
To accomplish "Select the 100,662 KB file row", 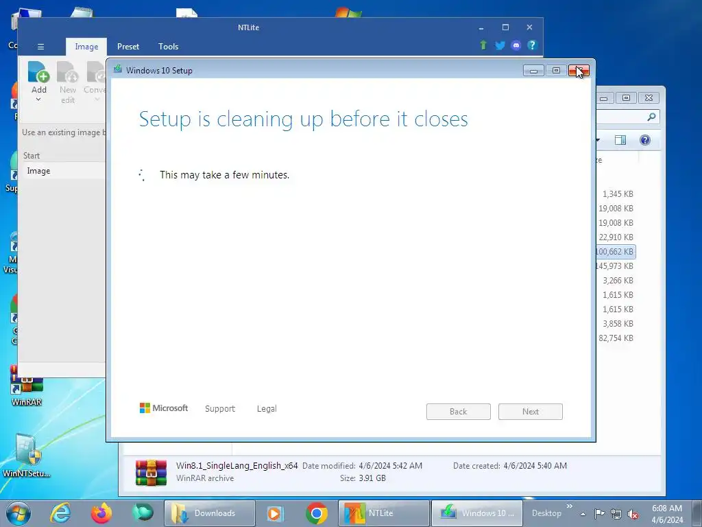I will point(616,252).
